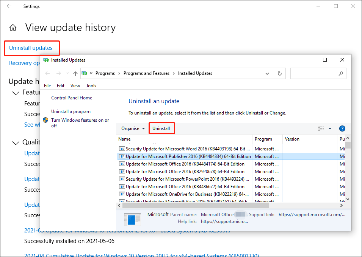Select Security Update for PowerPoint KB4493224
This screenshot has width=362, height=257.
point(231,179)
